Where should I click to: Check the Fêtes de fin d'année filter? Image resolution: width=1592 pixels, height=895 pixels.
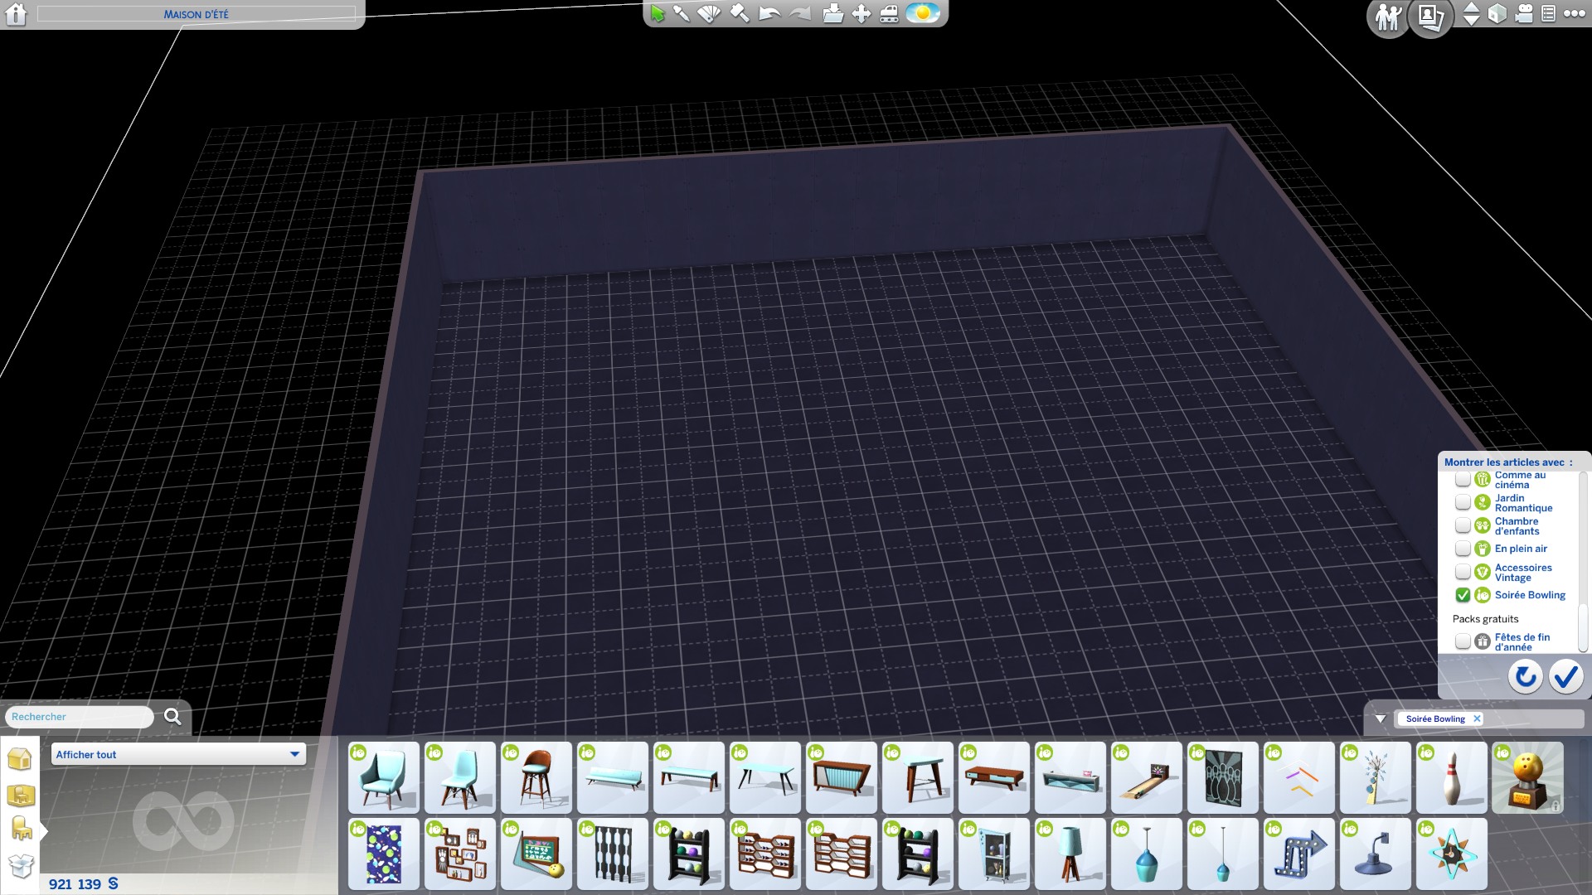click(x=1463, y=641)
